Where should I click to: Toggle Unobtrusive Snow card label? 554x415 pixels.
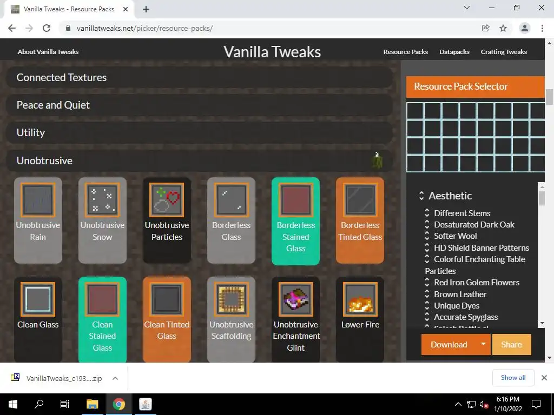click(102, 231)
